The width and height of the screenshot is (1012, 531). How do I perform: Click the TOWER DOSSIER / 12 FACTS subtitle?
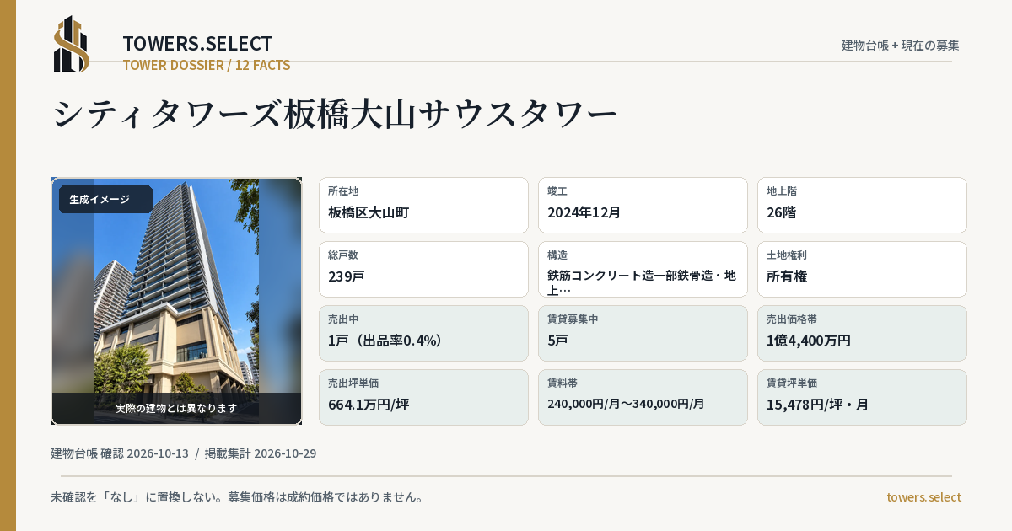(x=207, y=65)
